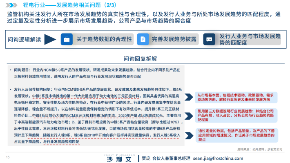The image size is (290, 163).
Task: Click the callout box starting with 引用第三方数据
Action: (x=236, y=116)
